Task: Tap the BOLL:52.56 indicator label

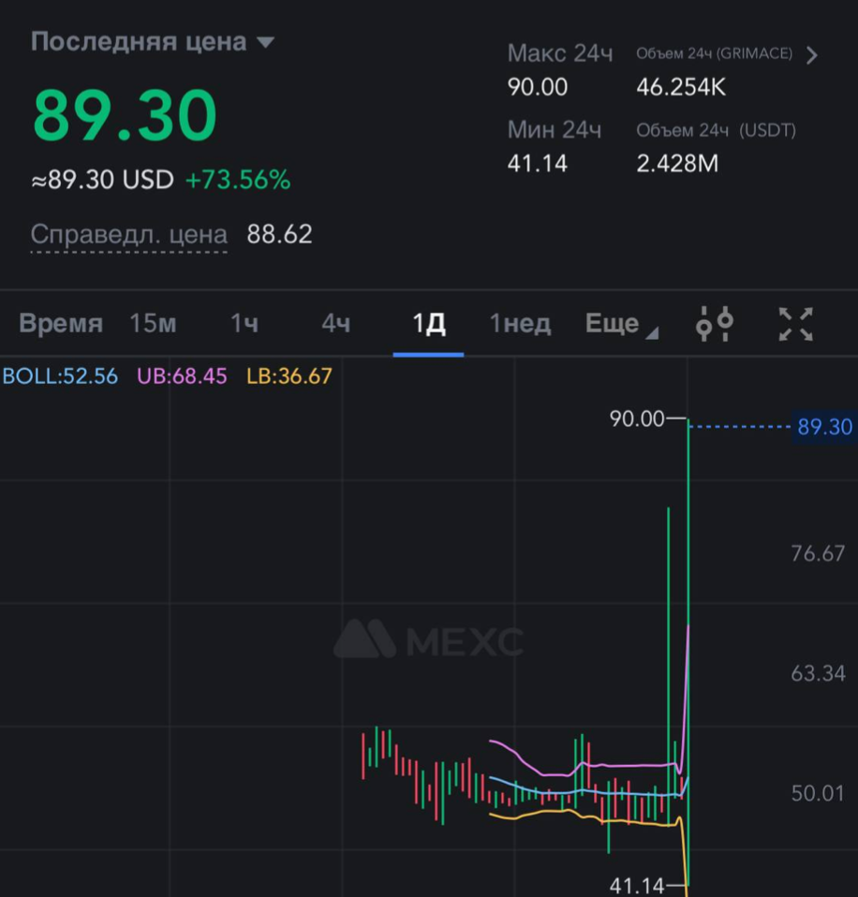Action: [60, 376]
